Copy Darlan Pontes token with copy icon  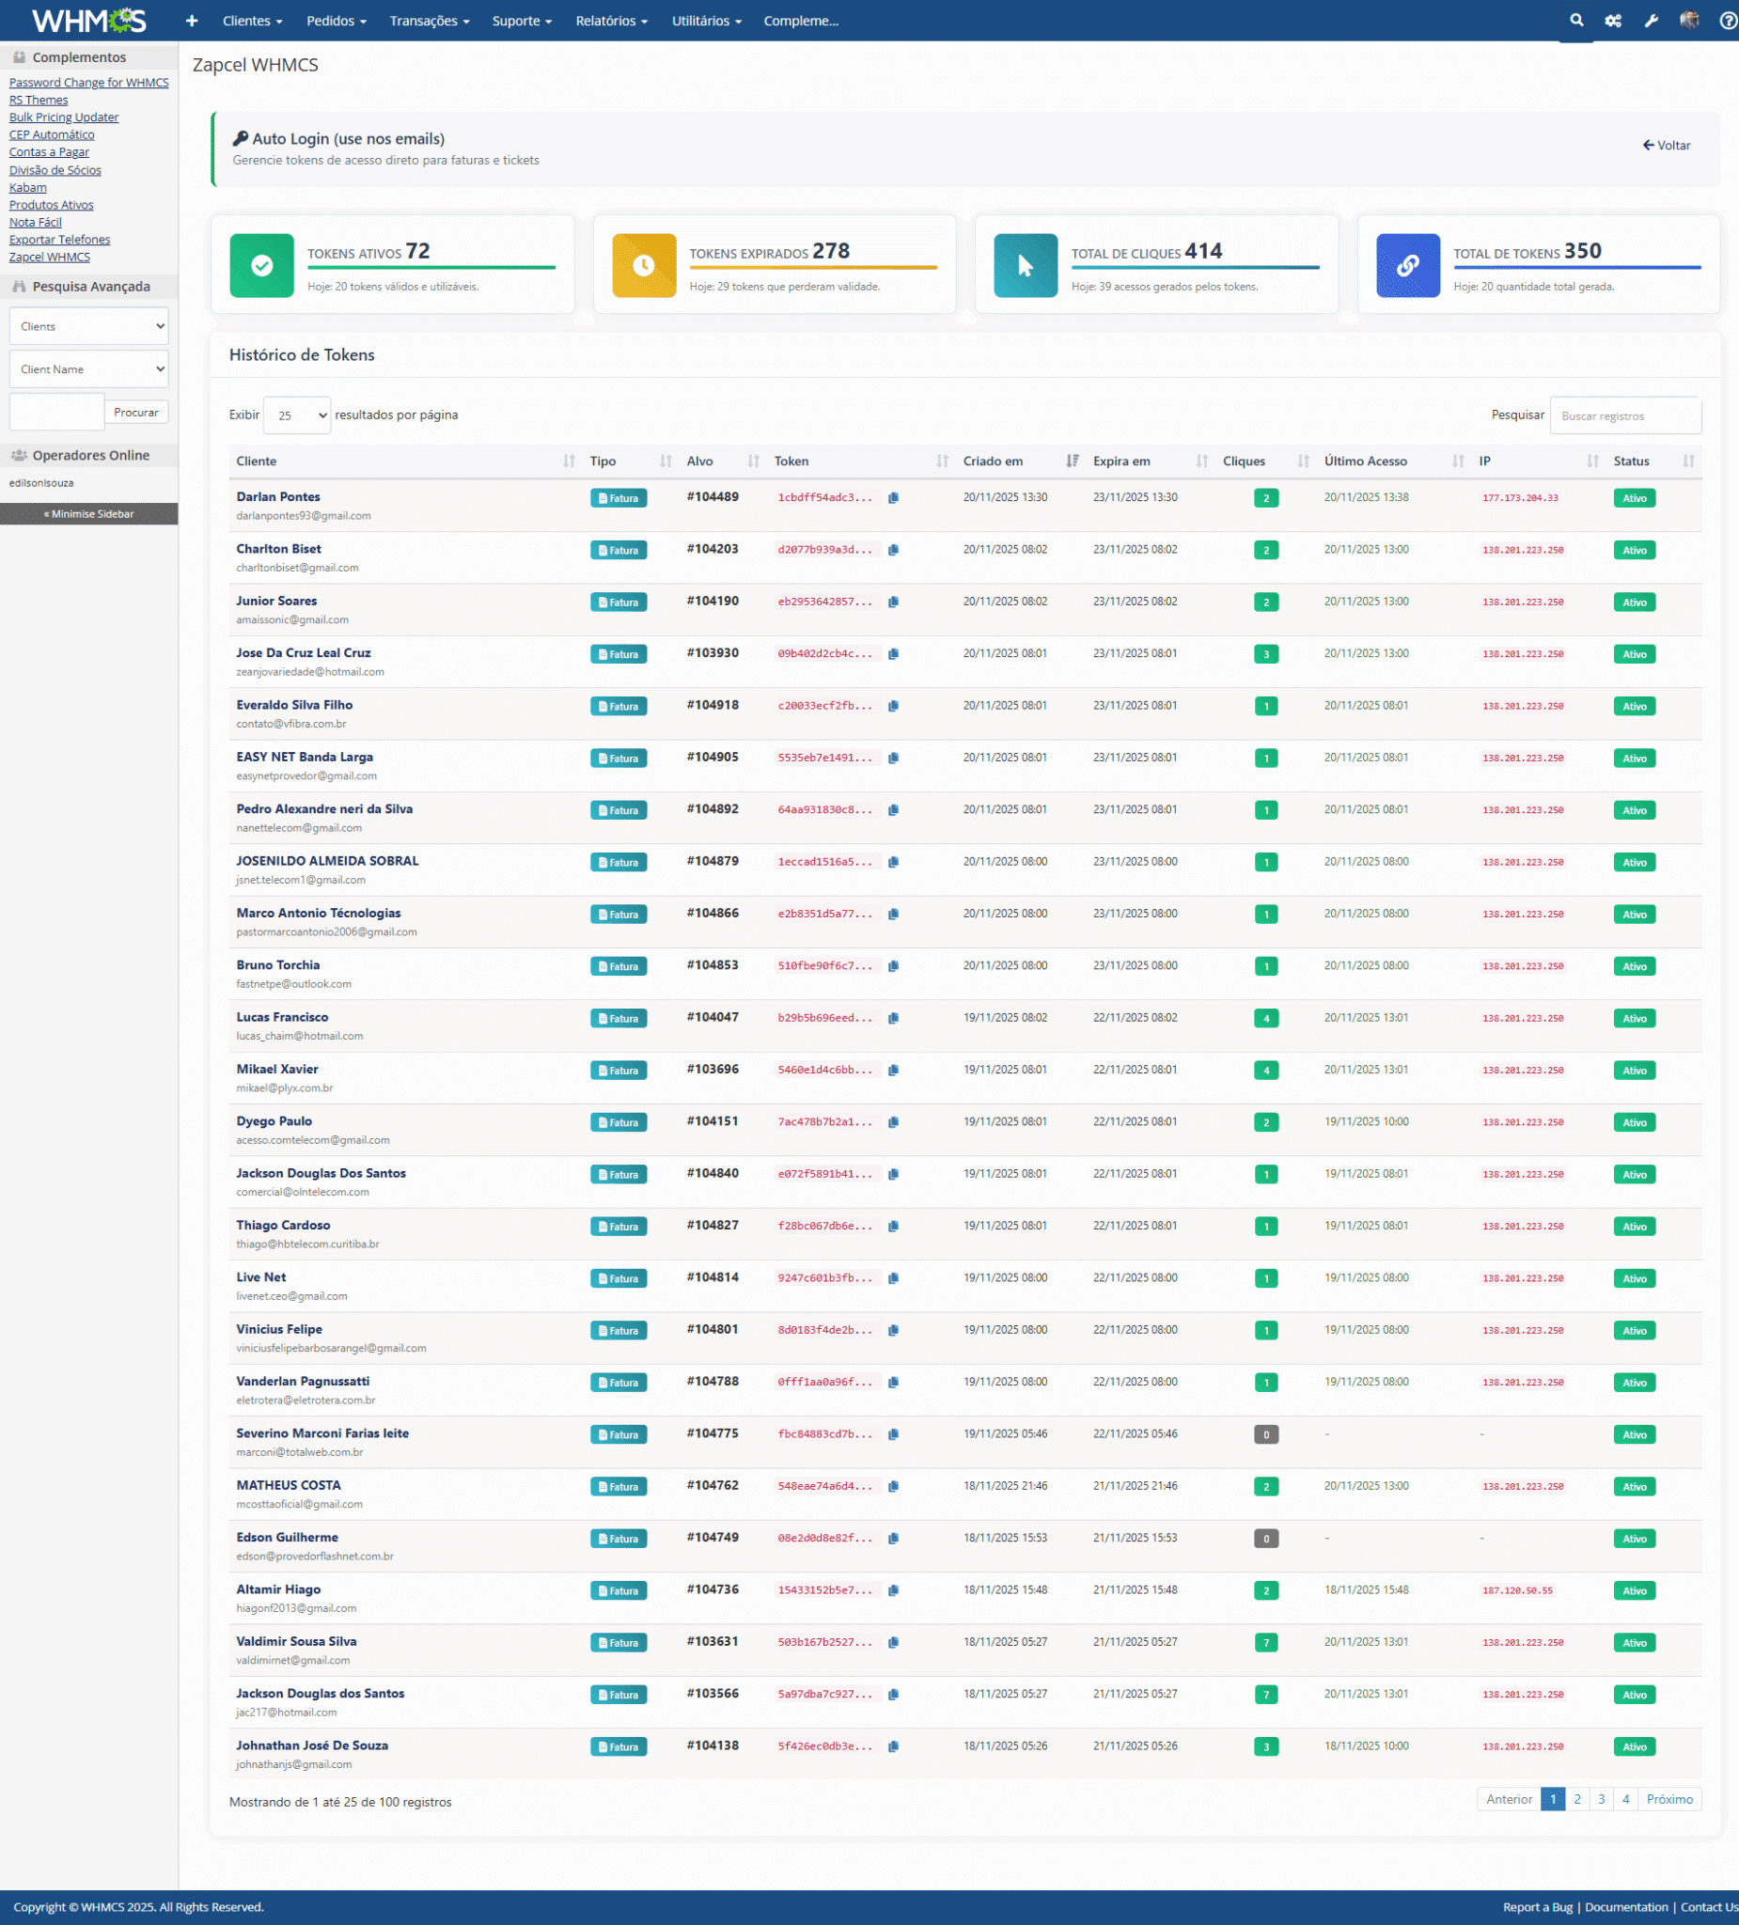pos(893,497)
